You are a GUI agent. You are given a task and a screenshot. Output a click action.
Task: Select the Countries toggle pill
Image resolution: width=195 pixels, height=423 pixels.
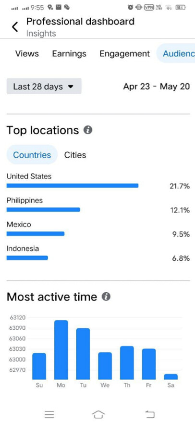[32, 155]
